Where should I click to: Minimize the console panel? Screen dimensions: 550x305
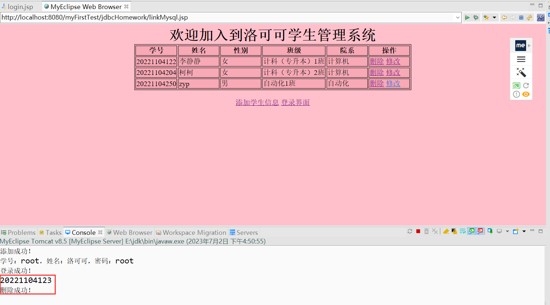[x=532, y=230]
